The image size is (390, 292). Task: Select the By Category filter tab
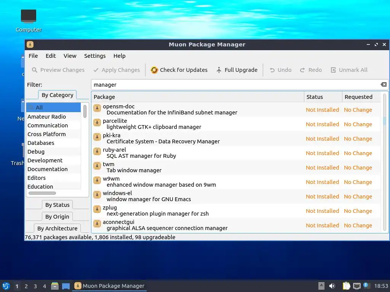point(58,95)
